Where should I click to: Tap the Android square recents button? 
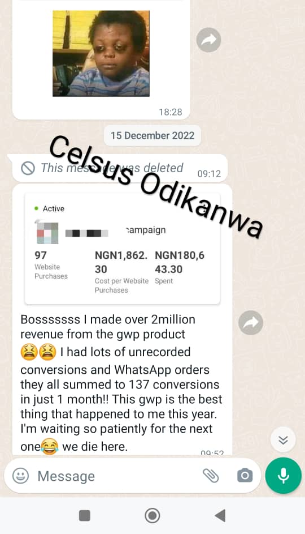85,516
